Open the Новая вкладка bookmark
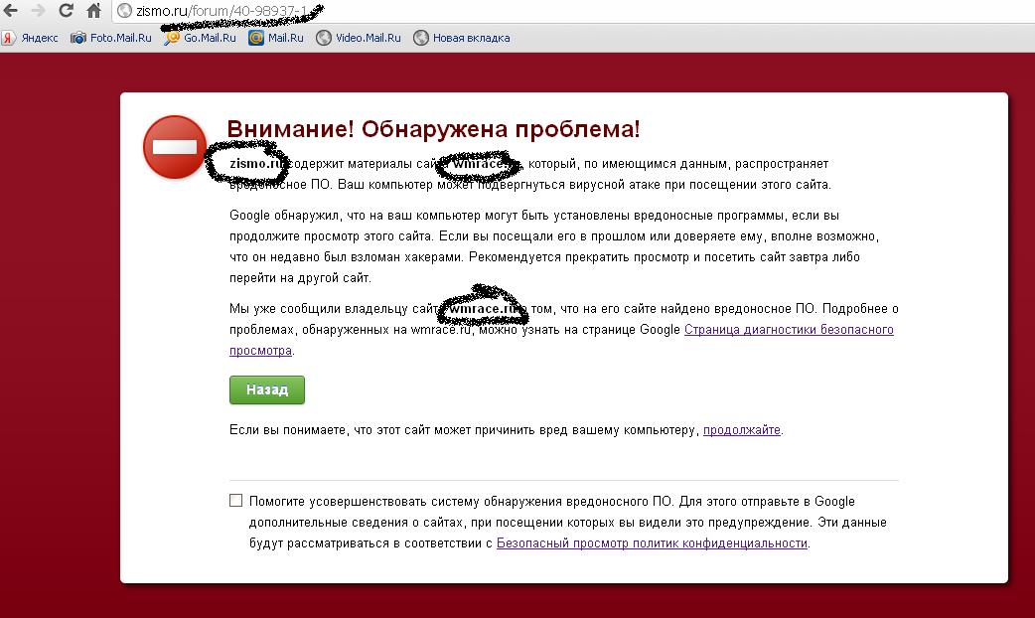The image size is (1035, 618). pos(462,38)
